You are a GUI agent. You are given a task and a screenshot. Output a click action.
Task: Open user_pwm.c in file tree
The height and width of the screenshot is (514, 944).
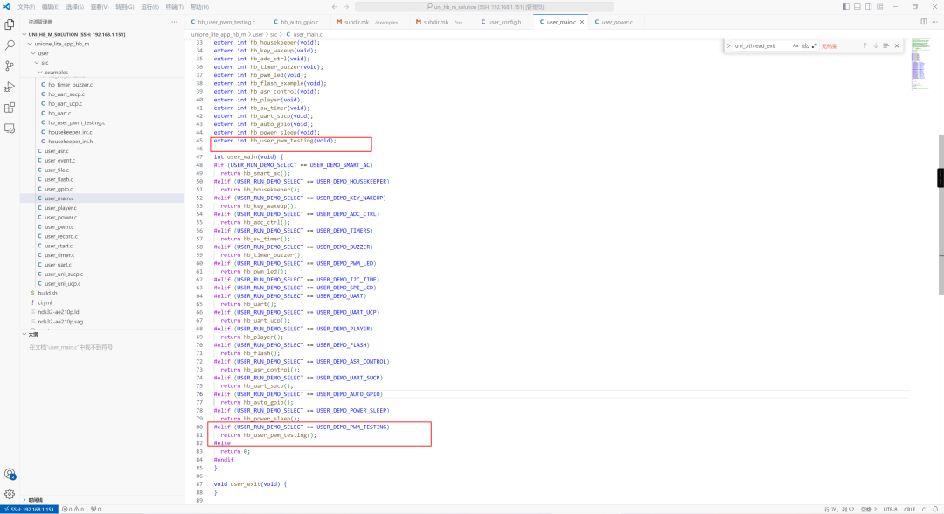pos(59,227)
